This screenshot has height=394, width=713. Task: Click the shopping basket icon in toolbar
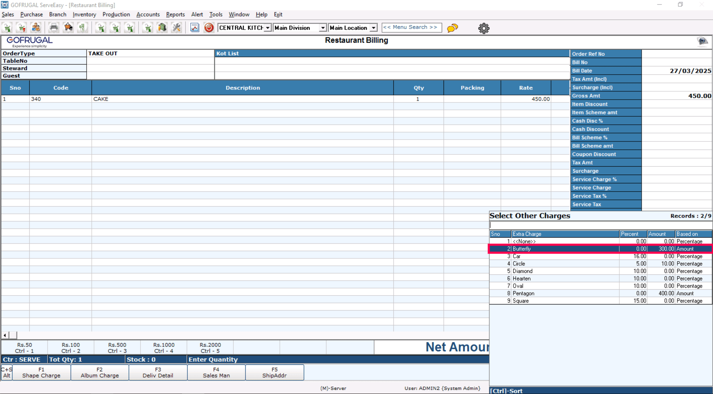68,28
